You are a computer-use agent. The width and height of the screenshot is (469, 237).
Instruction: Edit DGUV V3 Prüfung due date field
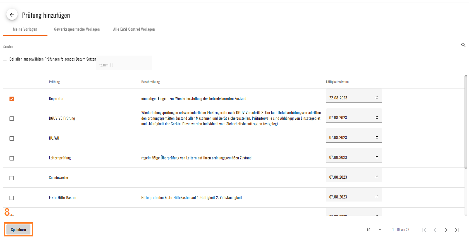pyautogui.click(x=354, y=116)
